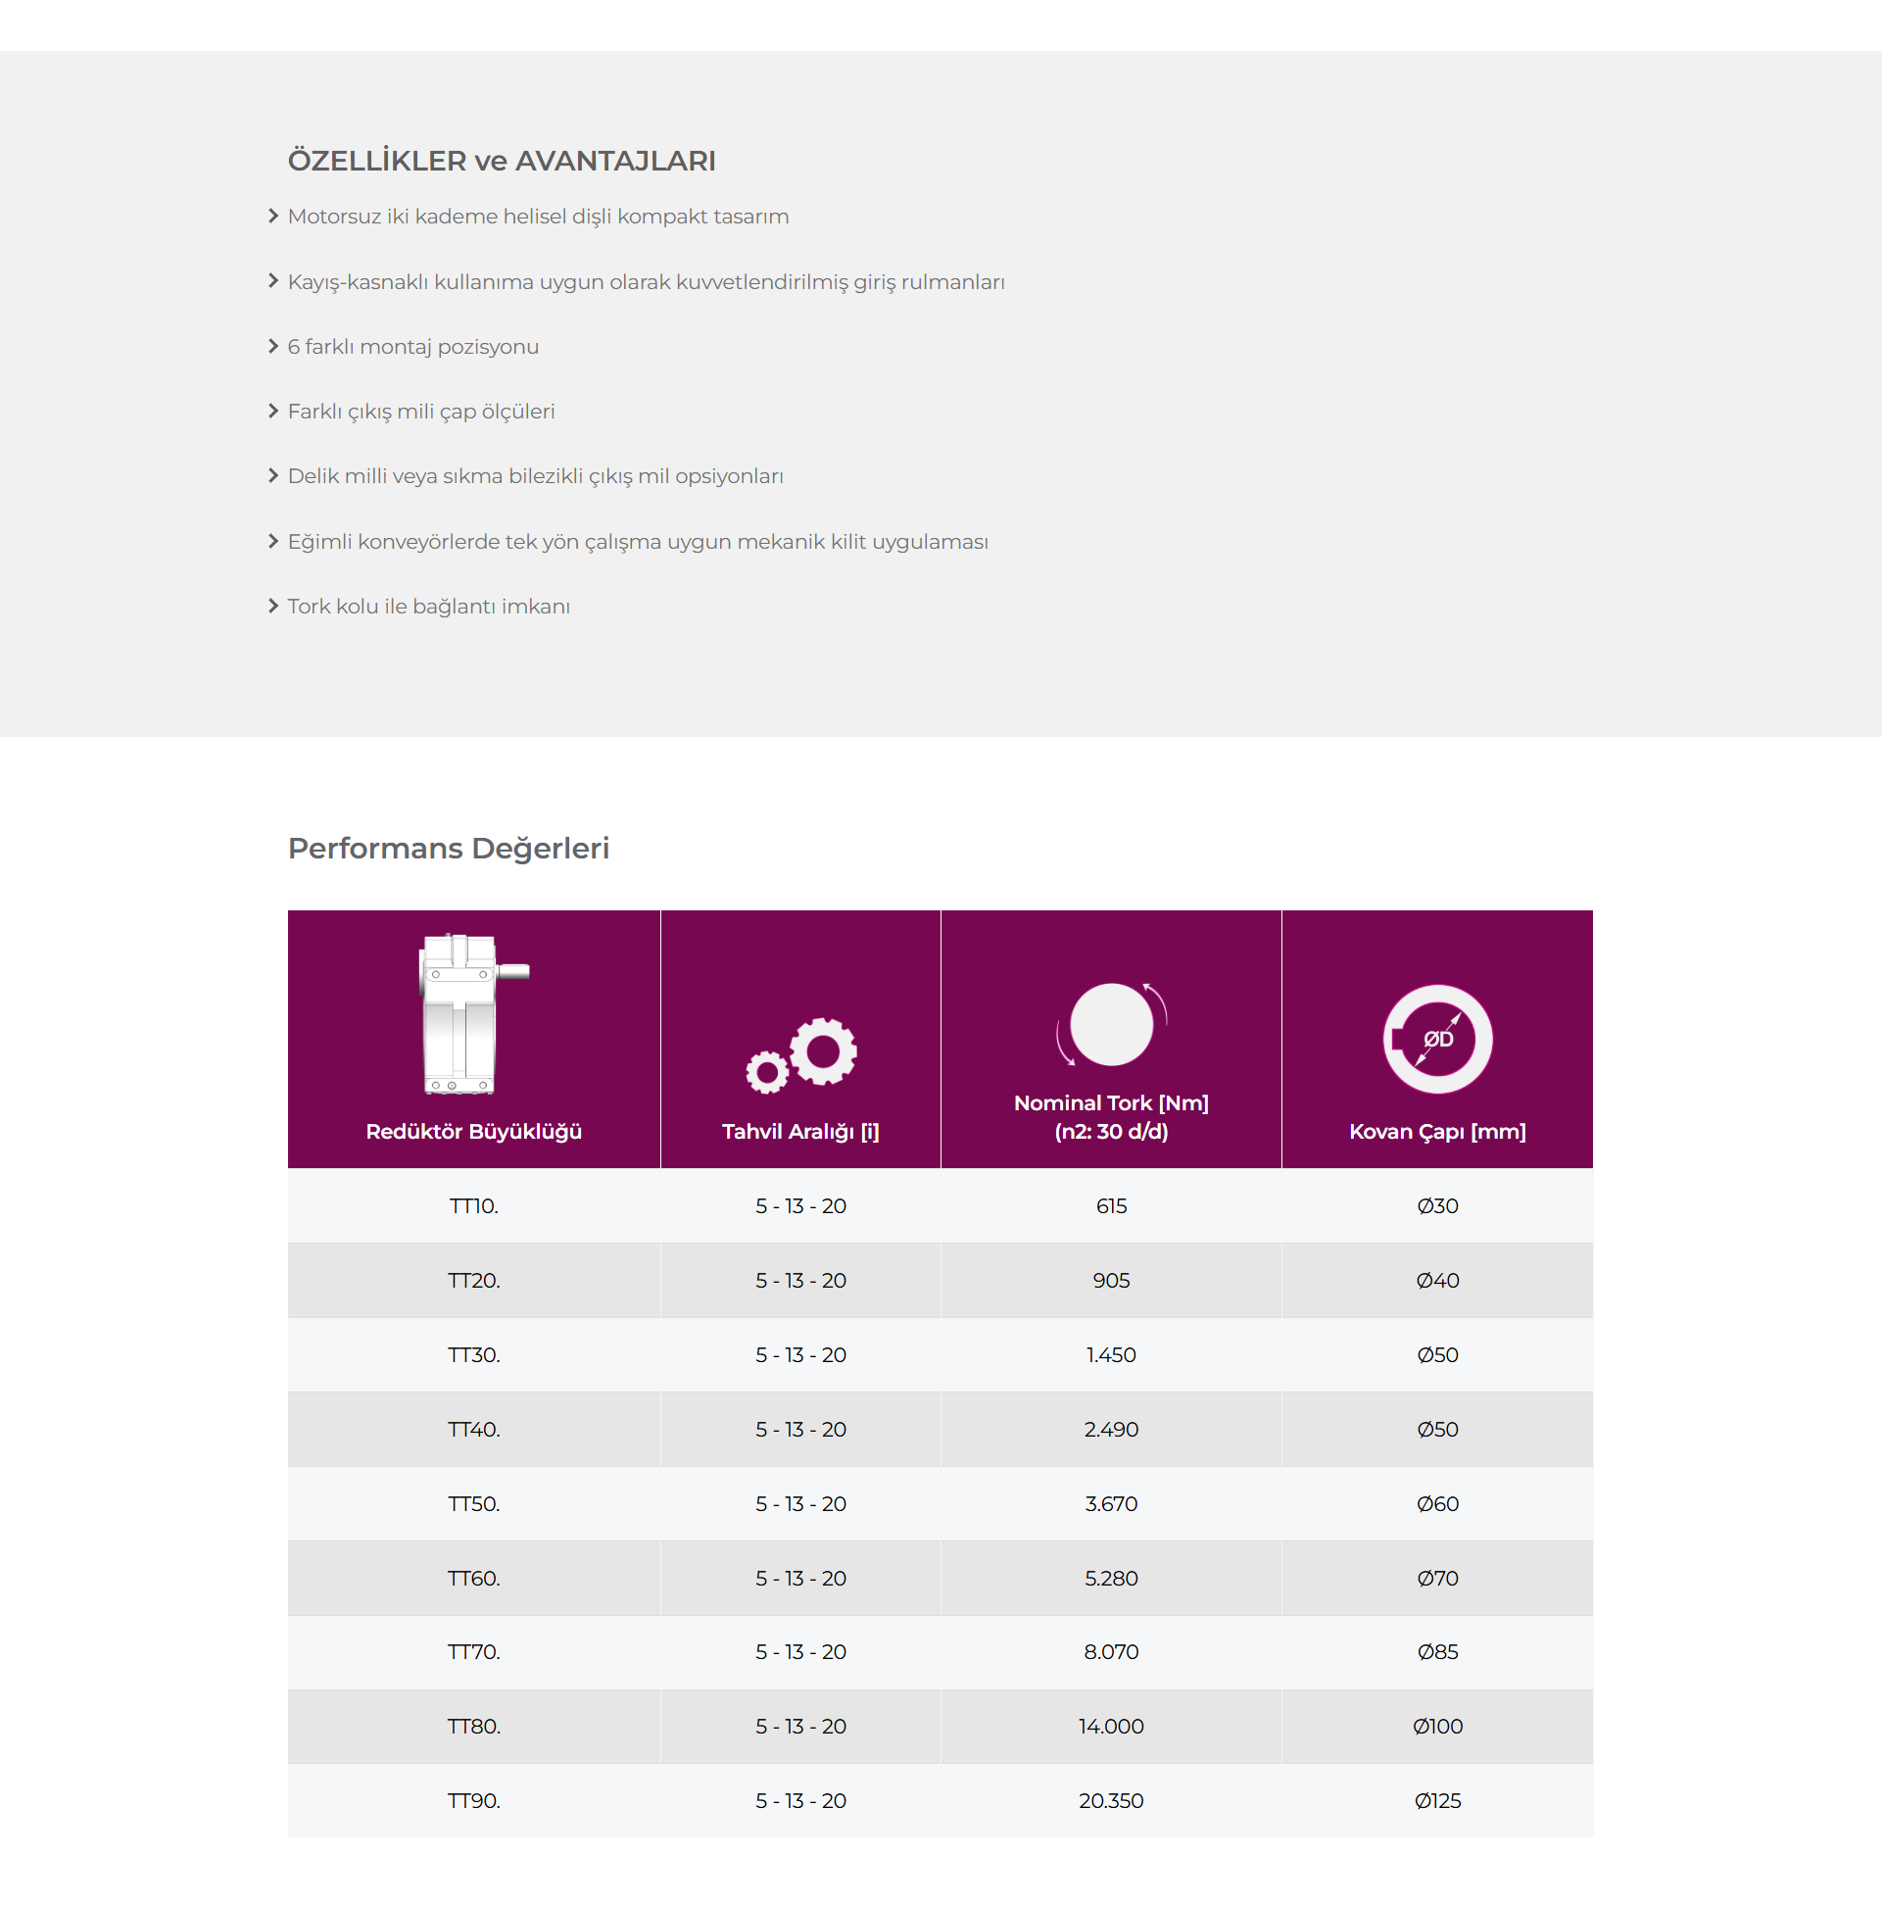Click the Ø125 hollow shaft diameter cell
1882x1905 pixels.
1436,1800
